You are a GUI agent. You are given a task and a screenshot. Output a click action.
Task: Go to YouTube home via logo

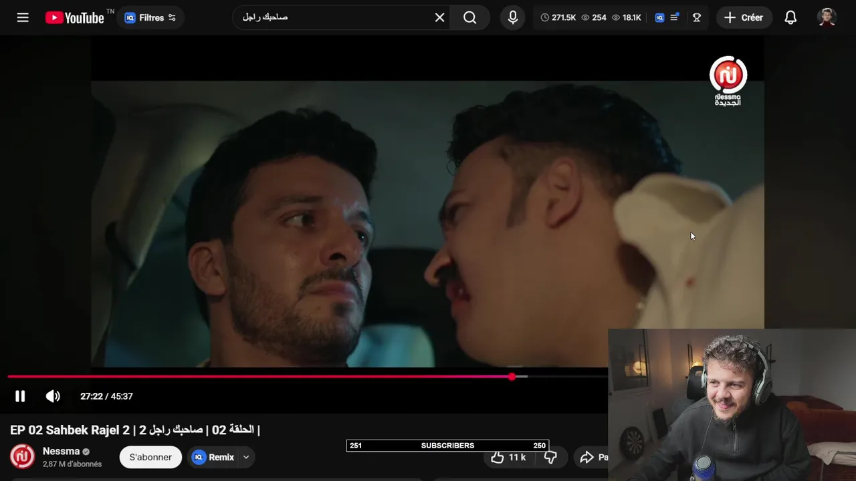(74, 17)
